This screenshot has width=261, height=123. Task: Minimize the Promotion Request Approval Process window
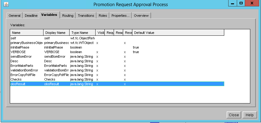point(233,3)
